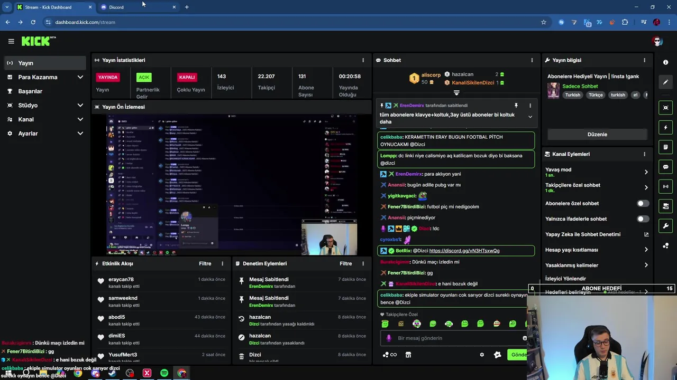Click the Türkçe tag chip
Image resolution: width=677 pixels, height=380 pixels.
[x=596, y=95]
